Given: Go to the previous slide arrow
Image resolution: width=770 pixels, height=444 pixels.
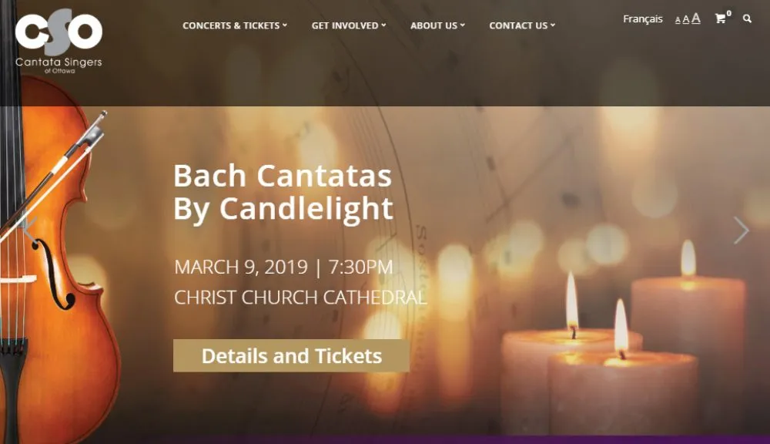Looking at the screenshot, I should (29, 230).
